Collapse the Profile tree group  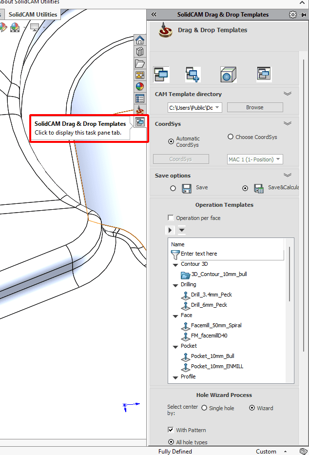tap(175, 378)
